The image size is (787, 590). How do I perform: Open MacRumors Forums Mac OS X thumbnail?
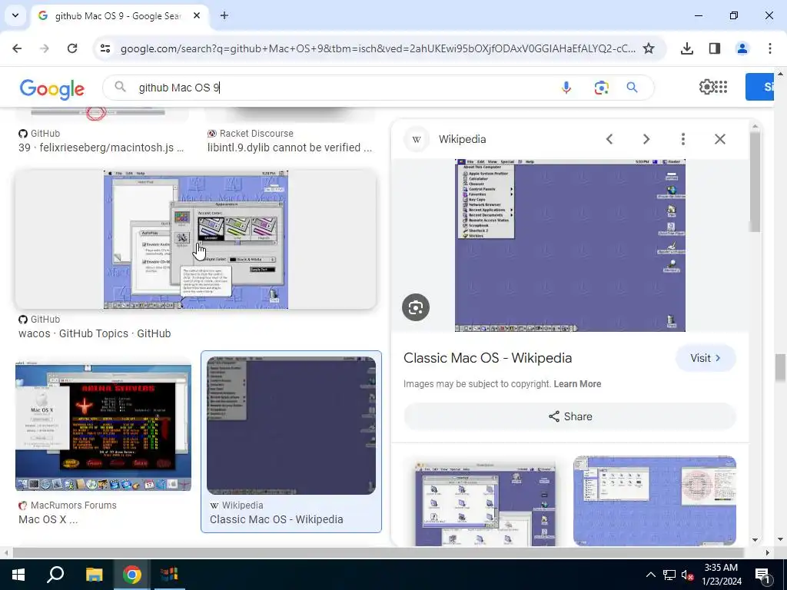tap(103, 424)
